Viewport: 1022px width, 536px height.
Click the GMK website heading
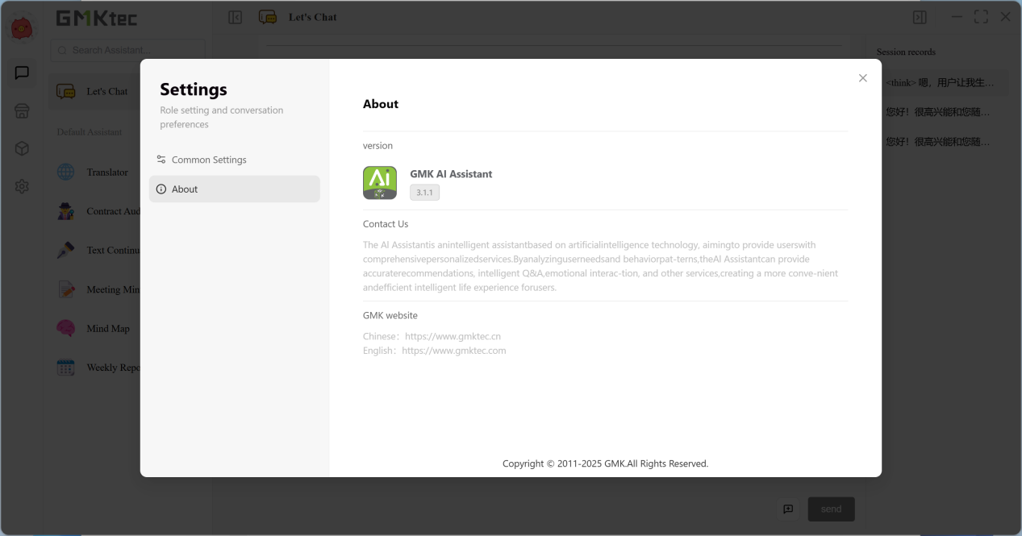[390, 315]
